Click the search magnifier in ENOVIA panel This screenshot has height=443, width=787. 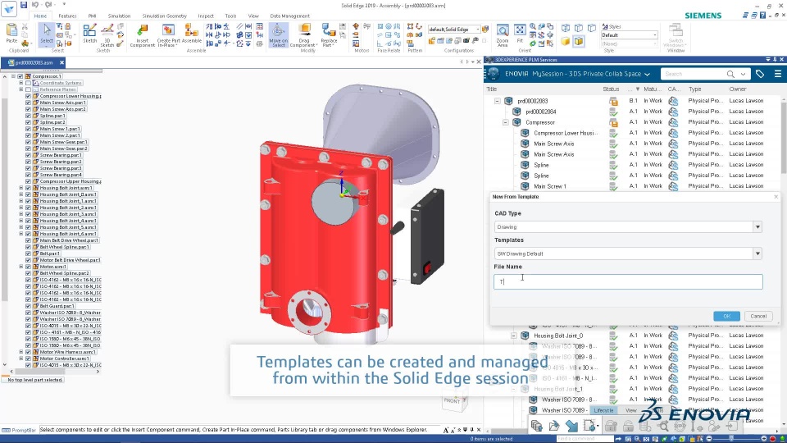pyautogui.click(x=730, y=74)
